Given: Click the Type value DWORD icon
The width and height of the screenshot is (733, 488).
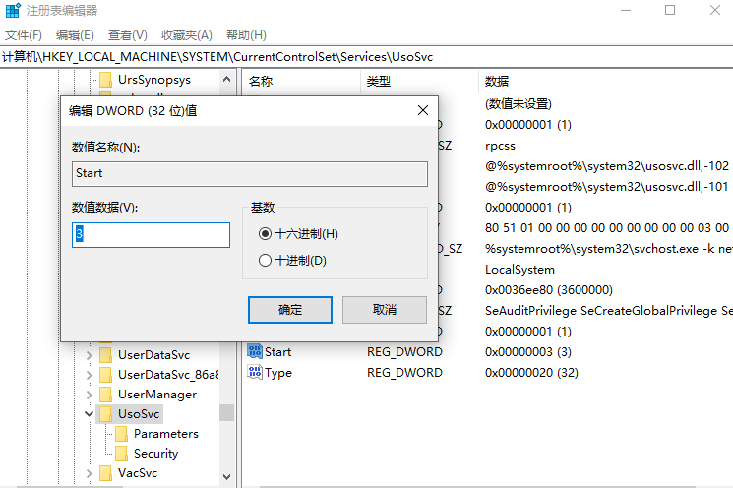Looking at the screenshot, I should click(255, 373).
